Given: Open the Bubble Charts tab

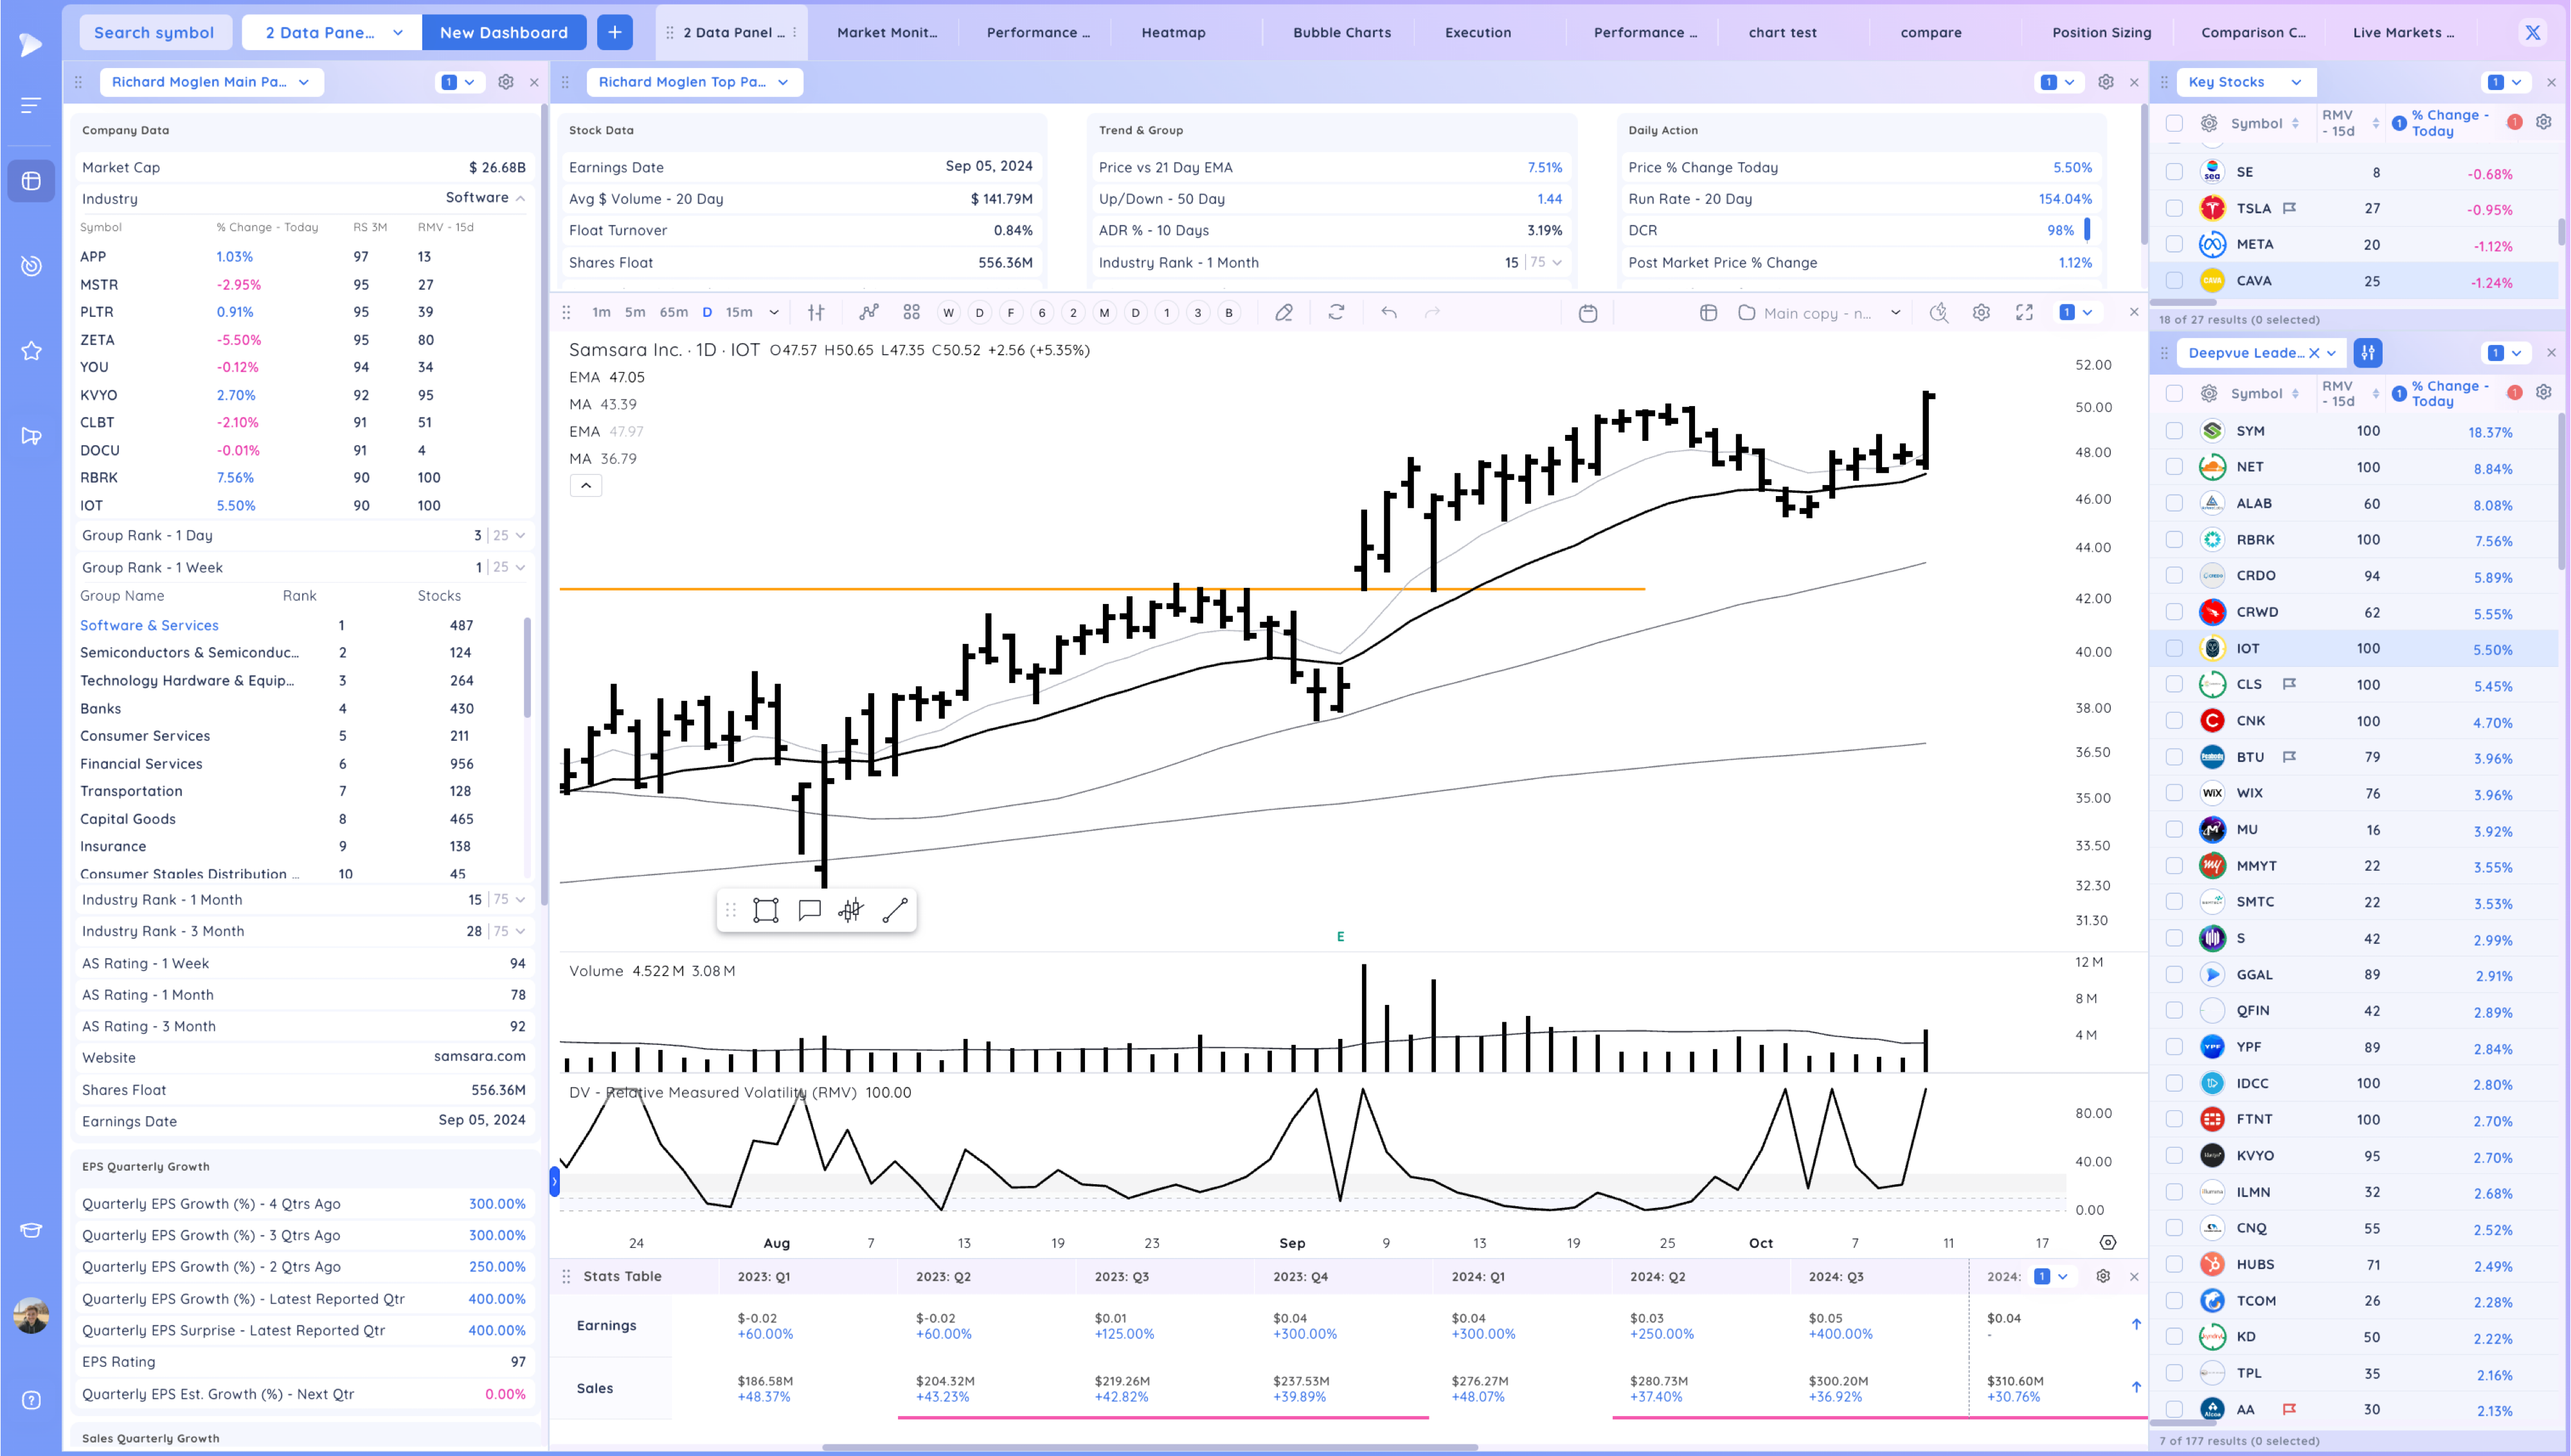Looking at the screenshot, I should [x=1341, y=32].
